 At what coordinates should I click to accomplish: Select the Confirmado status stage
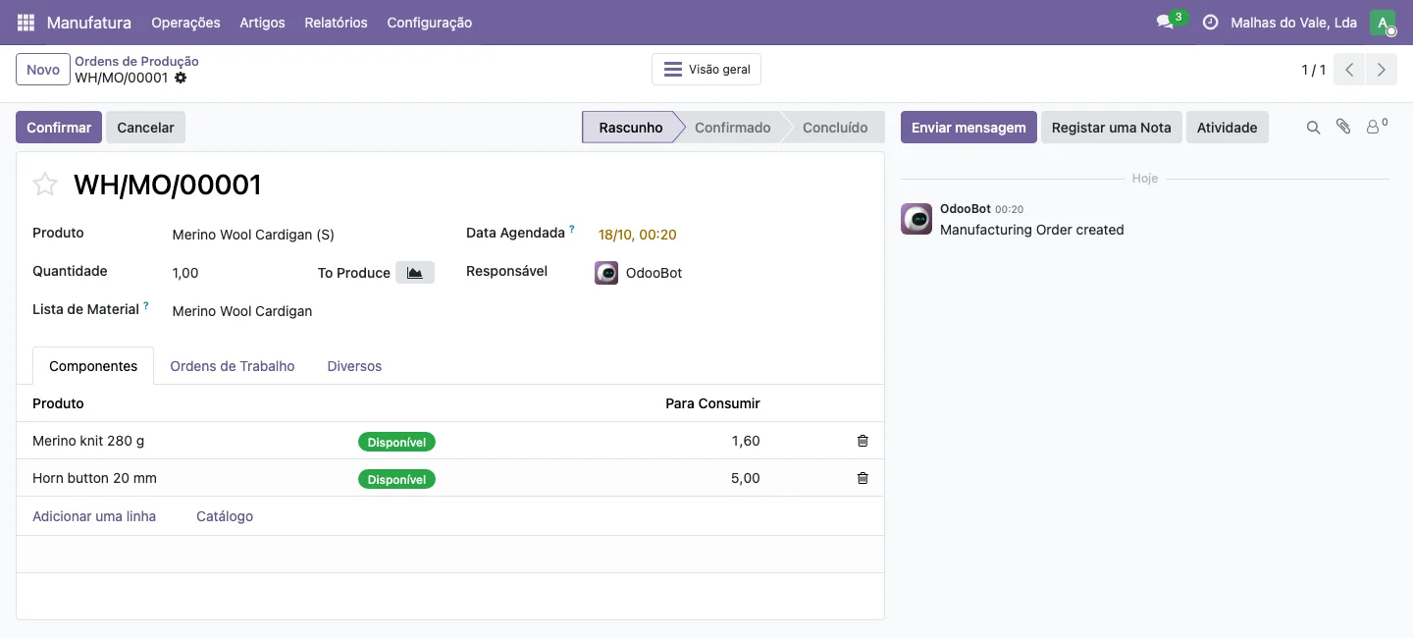(x=732, y=128)
